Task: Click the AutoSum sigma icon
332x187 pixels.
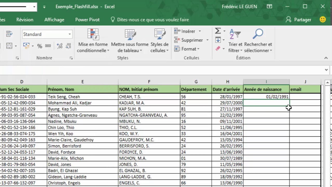Action: tap(218, 31)
